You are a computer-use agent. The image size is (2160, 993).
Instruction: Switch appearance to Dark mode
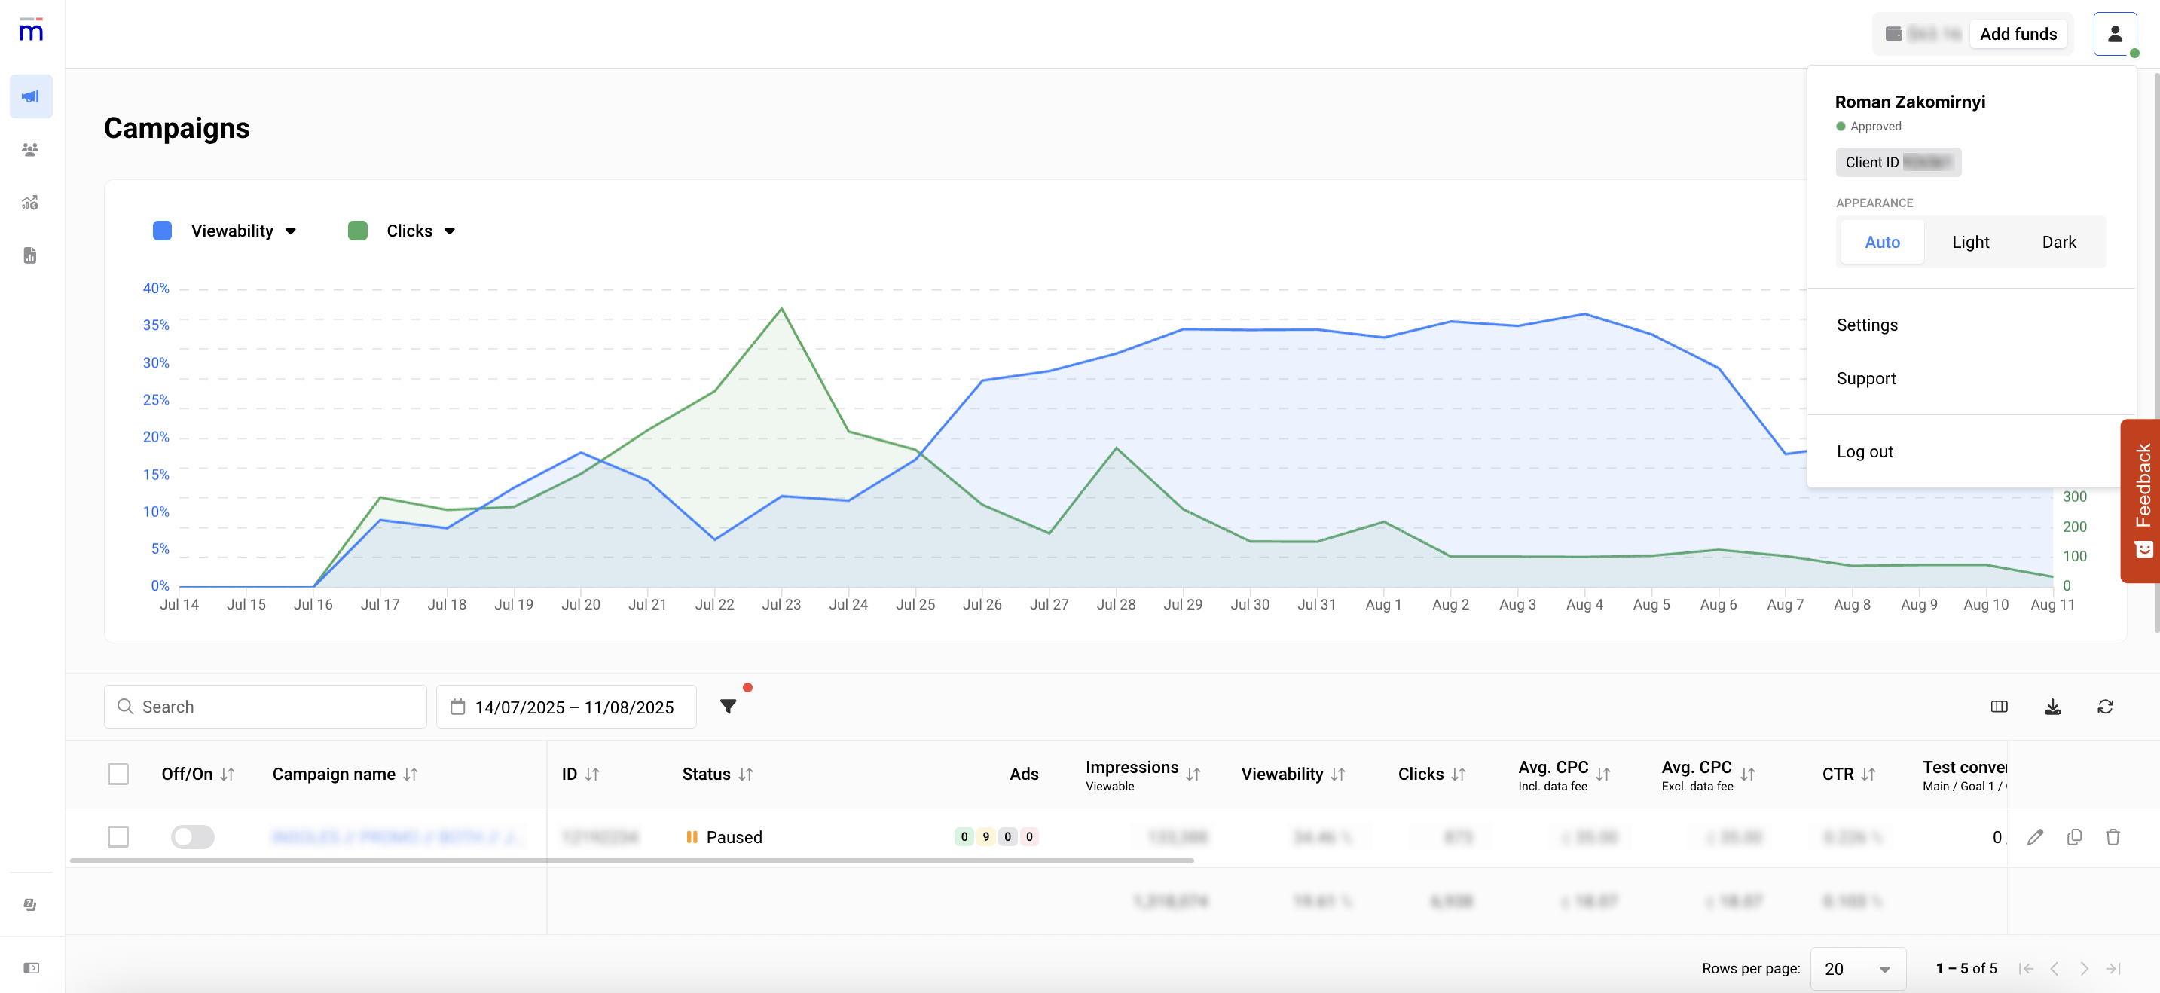[x=2058, y=242]
